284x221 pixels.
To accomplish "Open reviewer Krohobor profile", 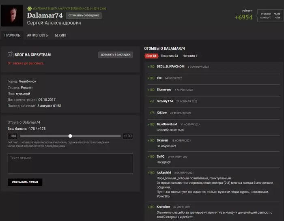I will click(x=163, y=207).
